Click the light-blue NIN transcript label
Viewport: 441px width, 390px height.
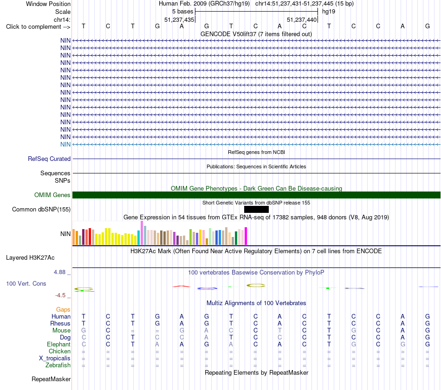coord(65,144)
